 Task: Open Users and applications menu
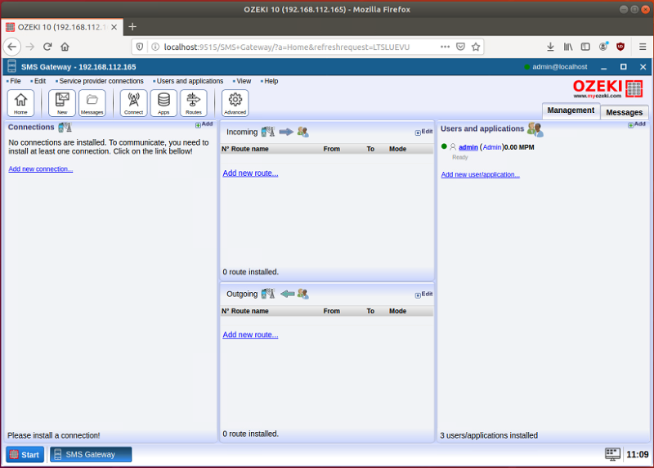click(190, 81)
